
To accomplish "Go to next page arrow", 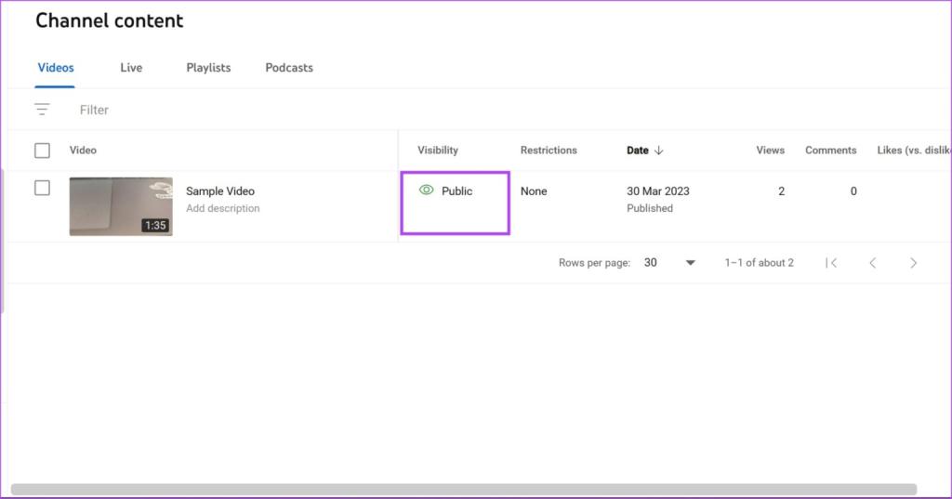I will pyautogui.click(x=913, y=263).
